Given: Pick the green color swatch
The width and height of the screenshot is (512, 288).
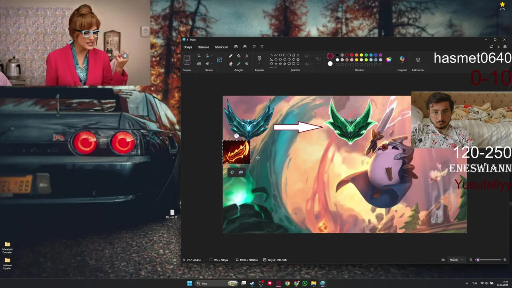Looking at the screenshot, I should (x=366, y=55).
